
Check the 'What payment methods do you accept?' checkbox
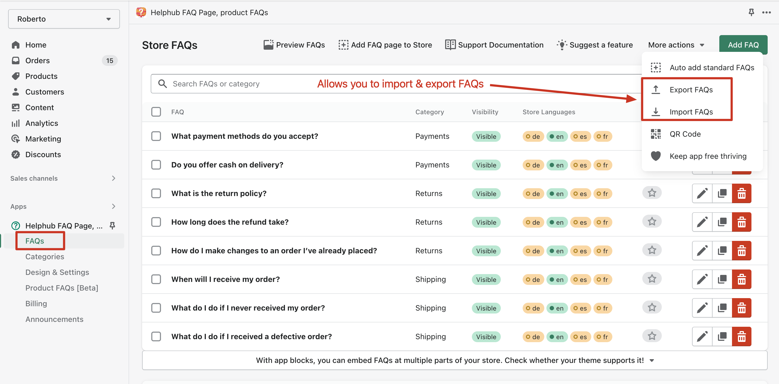[156, 136]
